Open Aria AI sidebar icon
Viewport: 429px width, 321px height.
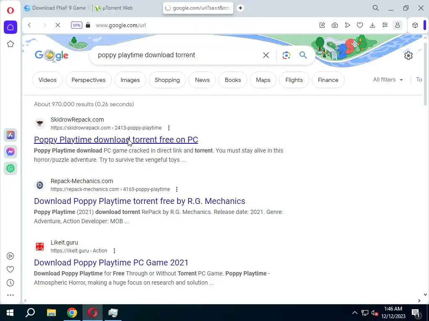point(10,135)
